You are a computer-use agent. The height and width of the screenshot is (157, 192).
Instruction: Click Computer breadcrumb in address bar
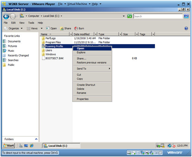34,16
